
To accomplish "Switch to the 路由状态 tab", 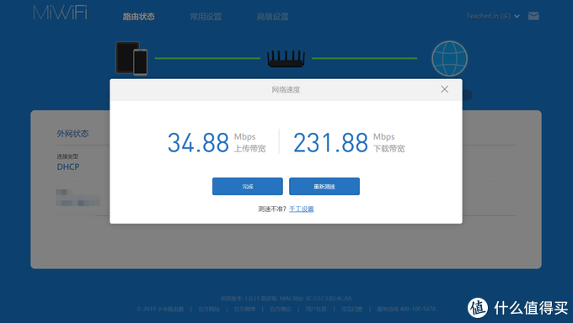I will 139,17.
